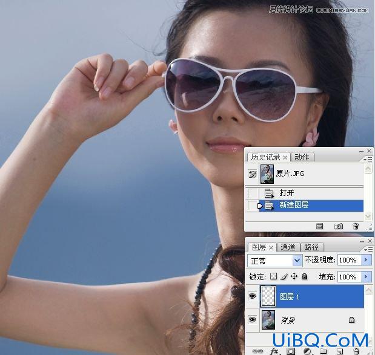Toggle visibility of 图层 1

coord(252,296)
